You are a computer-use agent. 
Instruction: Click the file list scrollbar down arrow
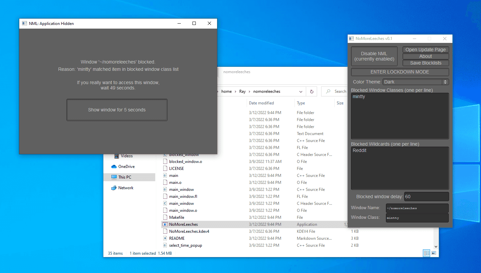click(436, 247)
